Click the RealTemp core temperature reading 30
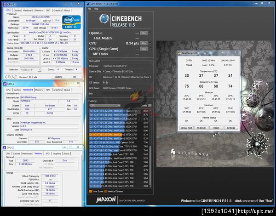Screen dimensions: 276x216 pos(187,76)
